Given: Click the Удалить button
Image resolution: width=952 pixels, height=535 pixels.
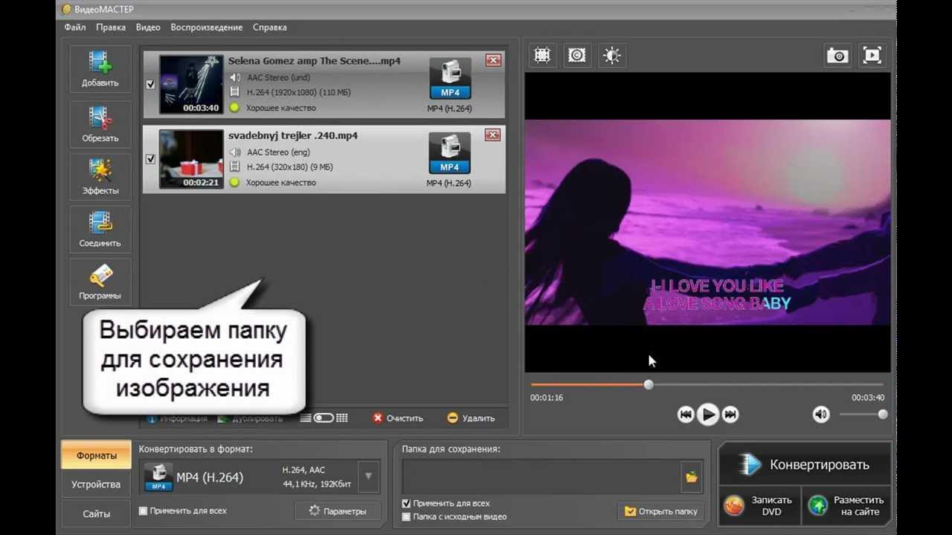Looking at the screenshot, I should click(471, 418).
